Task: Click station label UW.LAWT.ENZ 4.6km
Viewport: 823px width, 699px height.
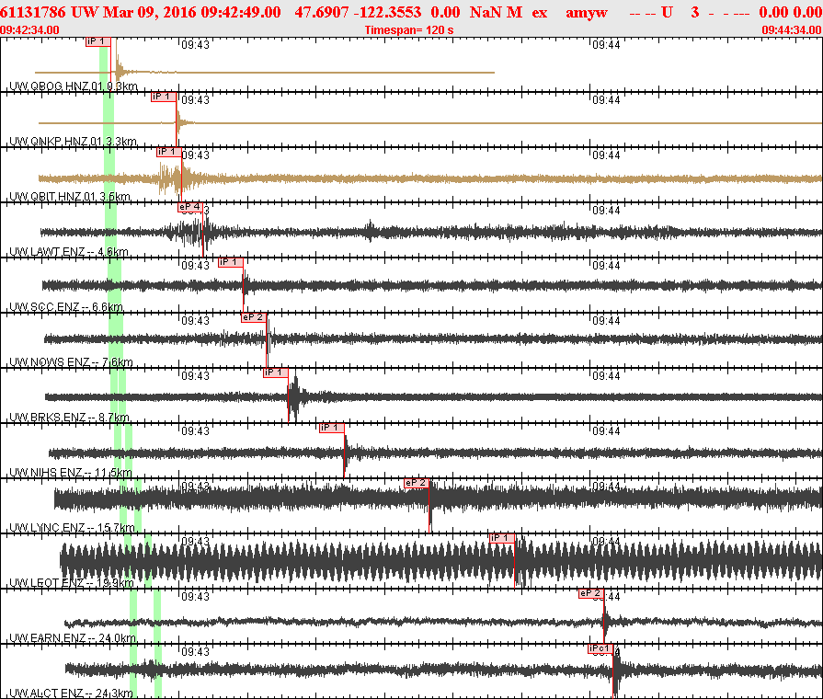Action: (69, 252)
